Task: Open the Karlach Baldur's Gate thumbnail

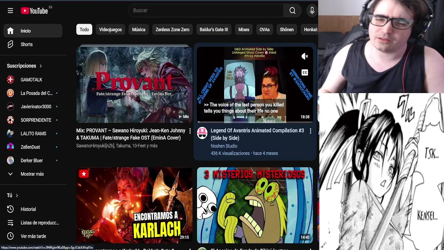Action: (134, 205)
